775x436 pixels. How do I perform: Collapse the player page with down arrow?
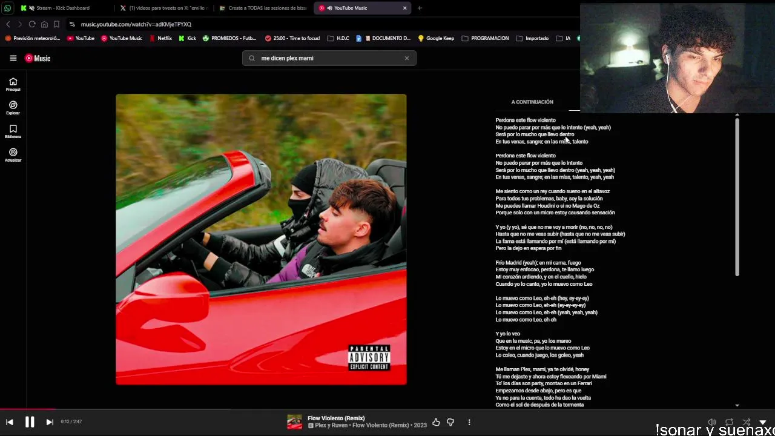pos(763,422)
